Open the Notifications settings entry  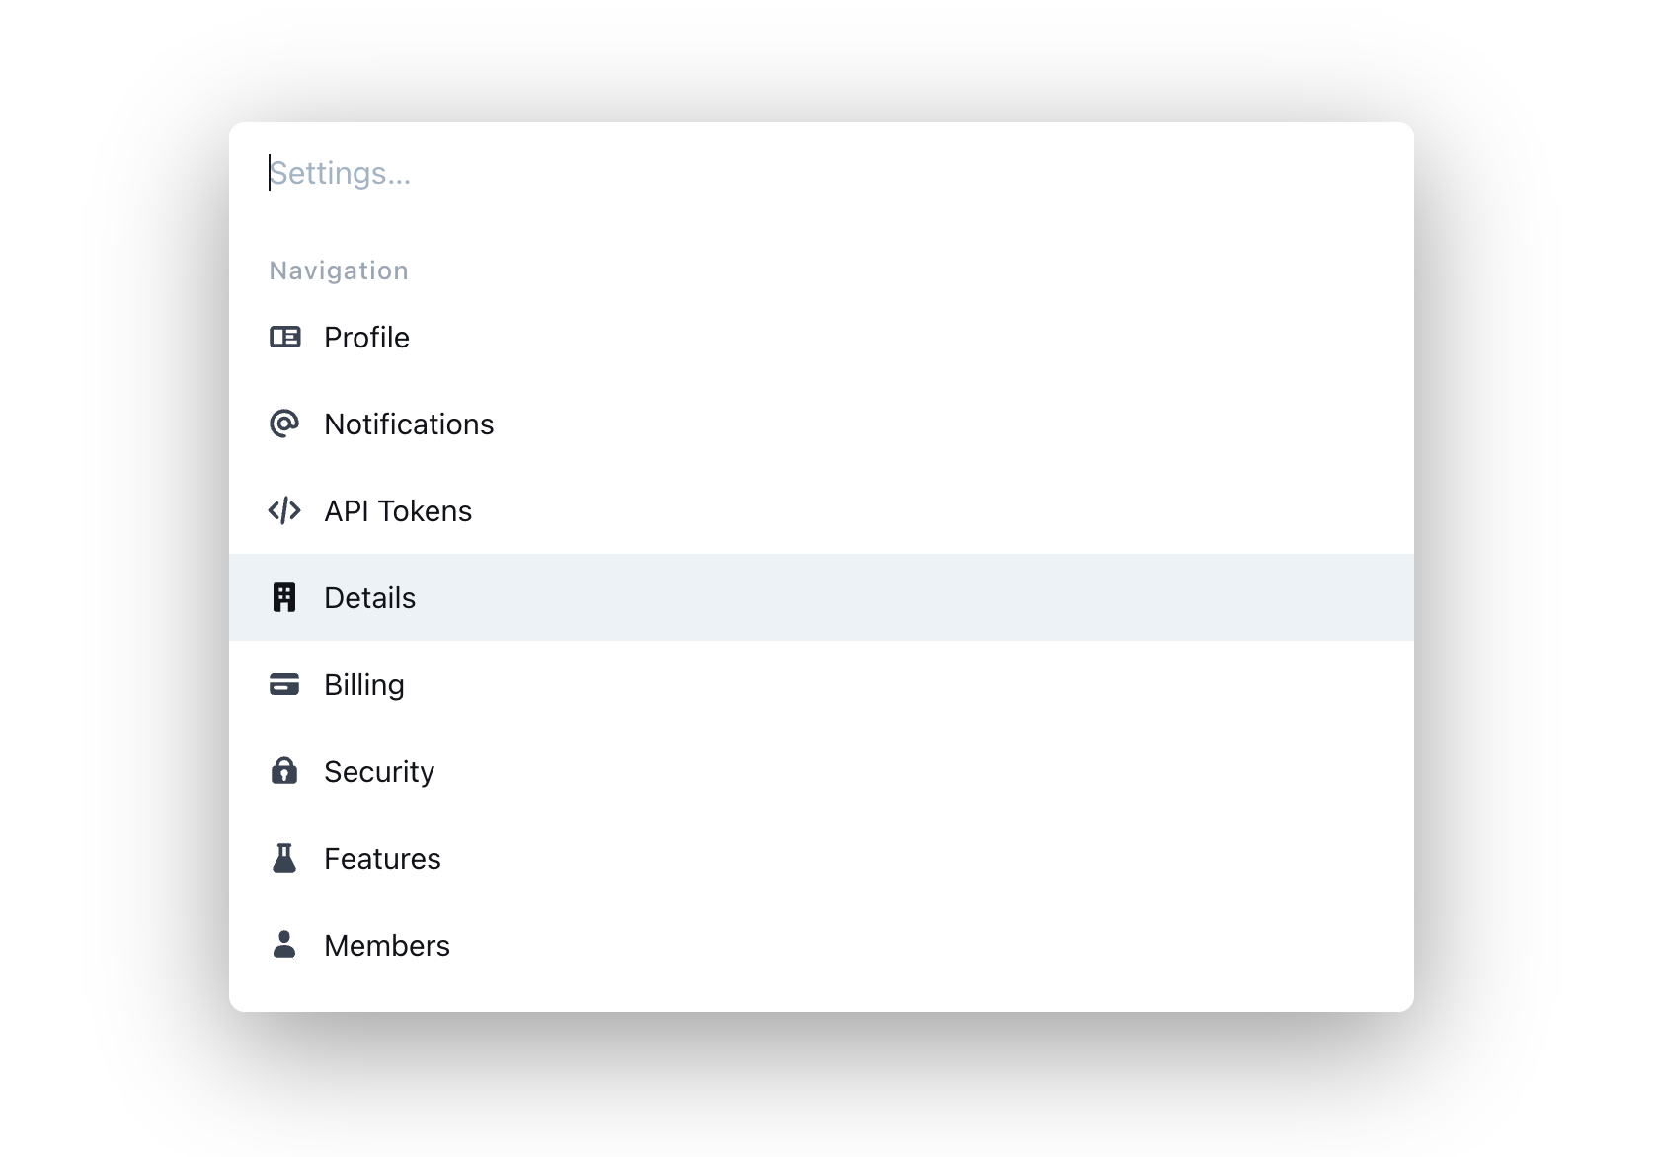pos(410,424)
